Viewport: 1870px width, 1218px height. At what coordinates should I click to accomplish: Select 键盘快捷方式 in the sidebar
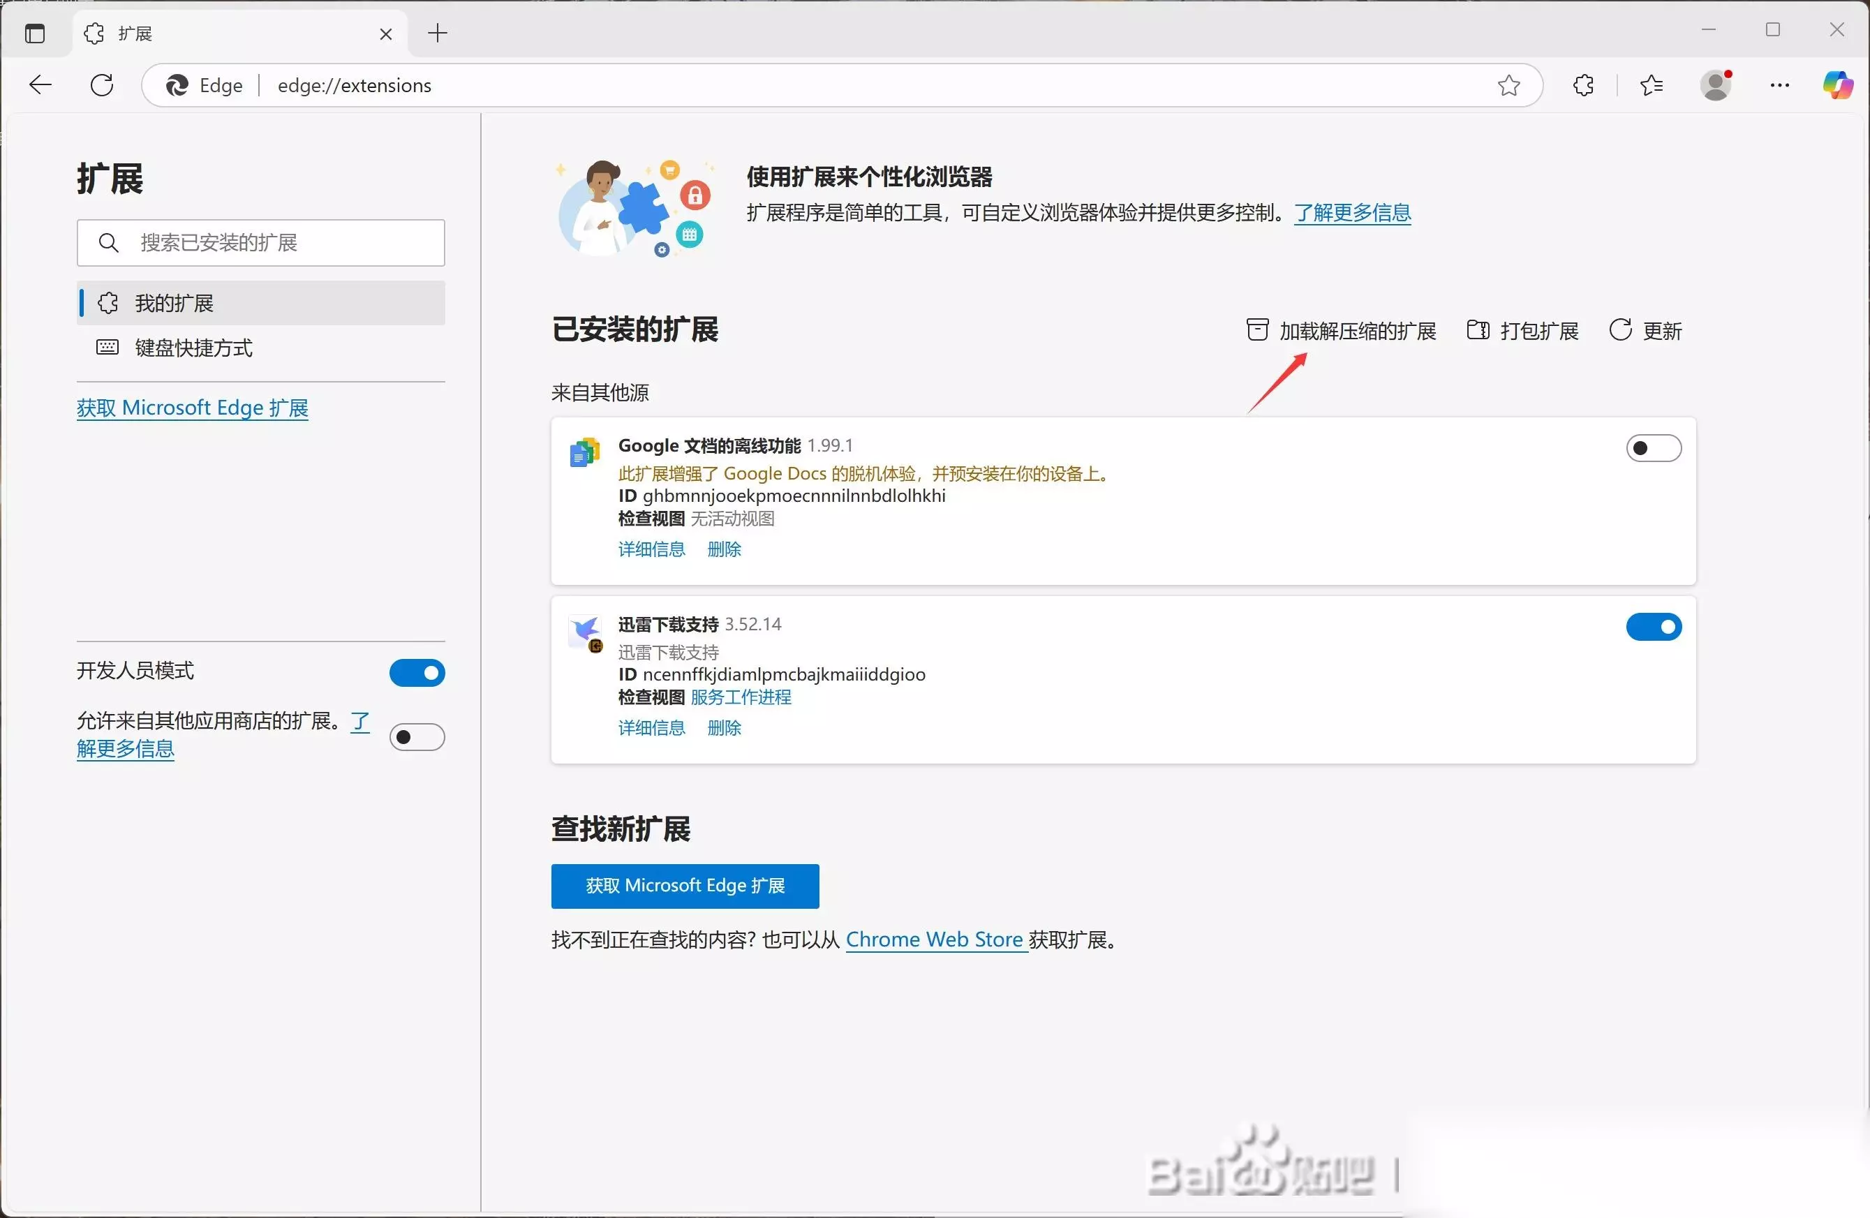point(261,348)
